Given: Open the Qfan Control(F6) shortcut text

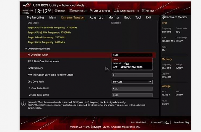Looking at the screenshot, I should pyautogui.click(x=102, y=11).
